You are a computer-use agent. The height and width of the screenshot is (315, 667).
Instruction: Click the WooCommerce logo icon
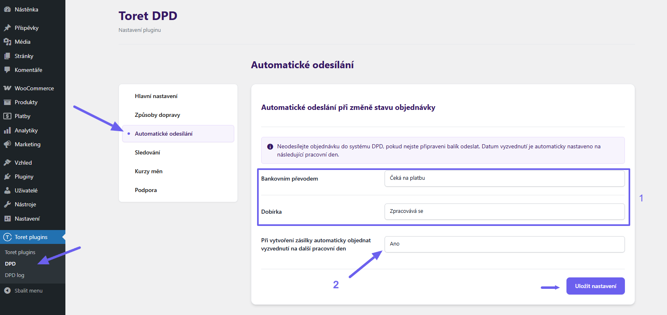tap(7, 88)
